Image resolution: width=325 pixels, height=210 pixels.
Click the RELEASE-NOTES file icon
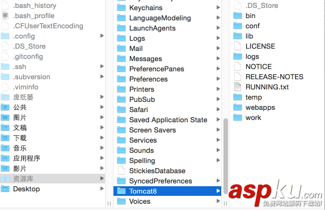point(238,76)
